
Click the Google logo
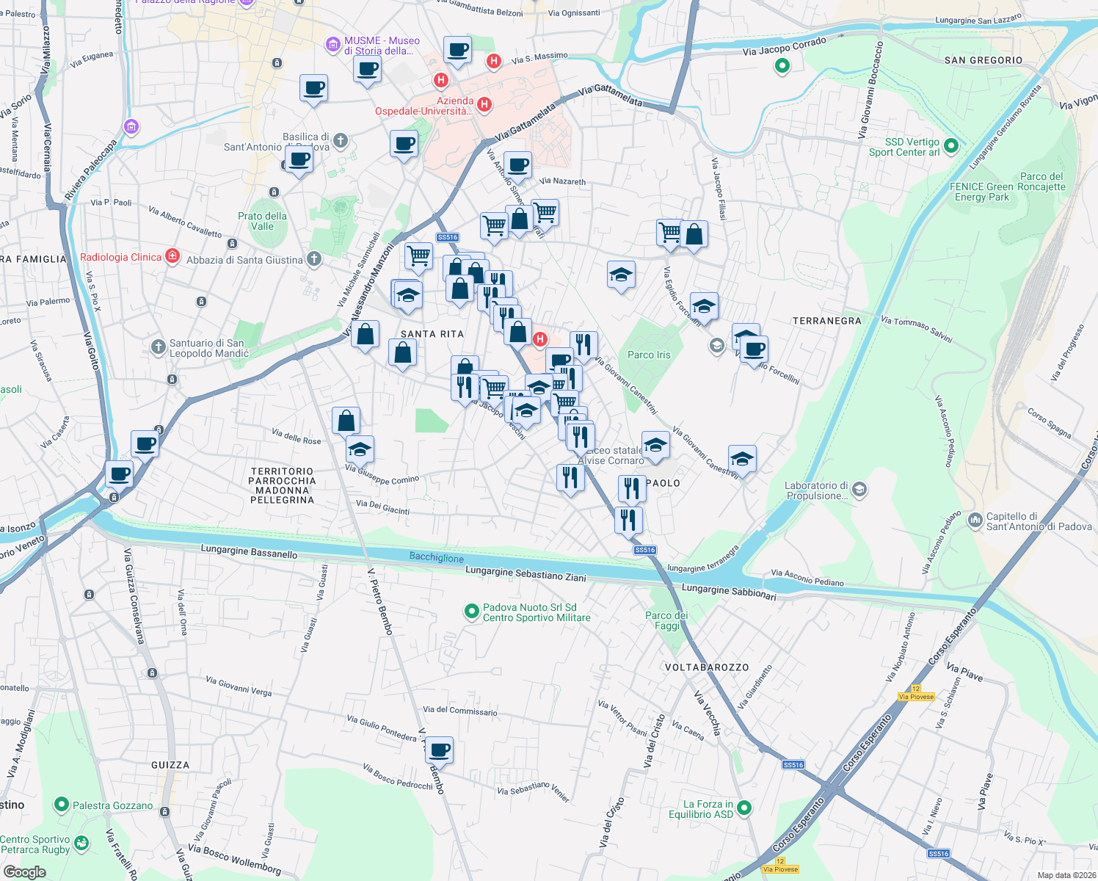[x=24, y=871]
